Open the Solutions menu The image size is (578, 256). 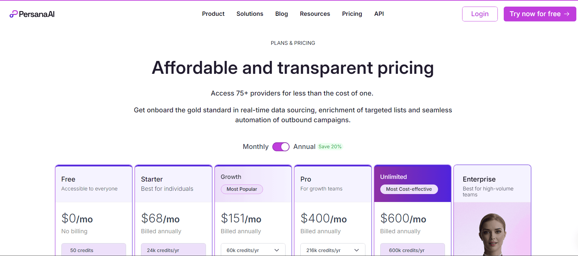(250, 14)
